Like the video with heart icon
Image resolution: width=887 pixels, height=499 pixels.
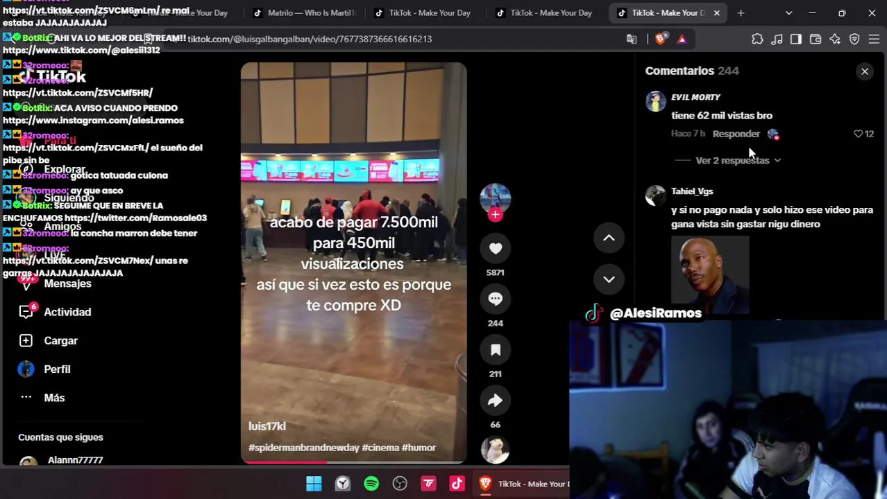(495, 248)
